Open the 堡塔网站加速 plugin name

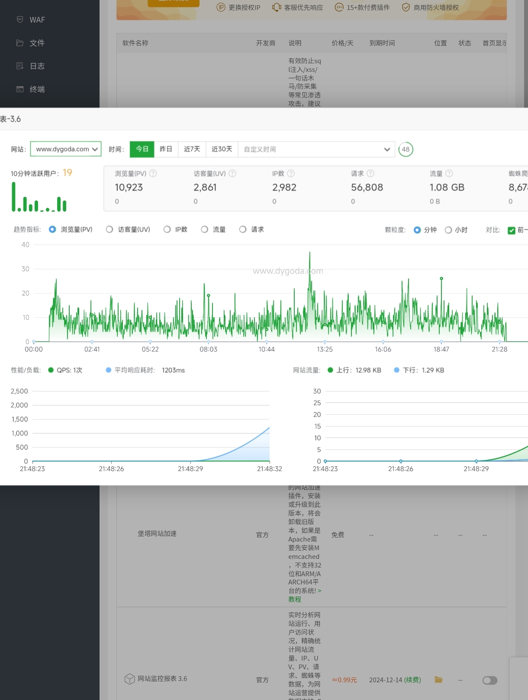click(157, 534)
